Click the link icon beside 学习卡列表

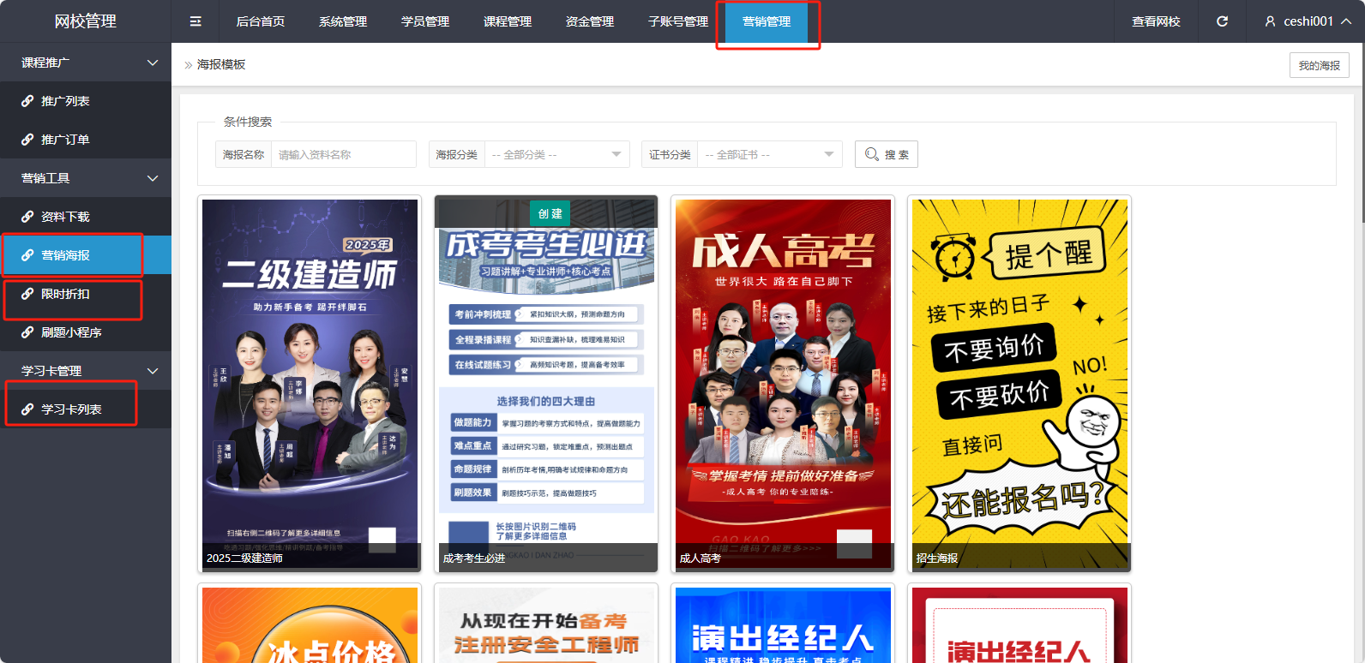[x=27, y=409]
